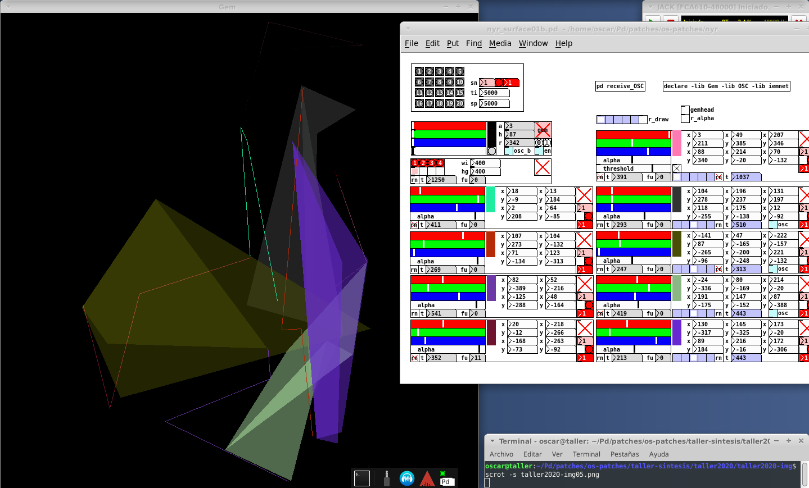Click the declare -lib Gem object box
This screenshot has width=809, height=488.
pyautogui.click(x=726, y=86)
